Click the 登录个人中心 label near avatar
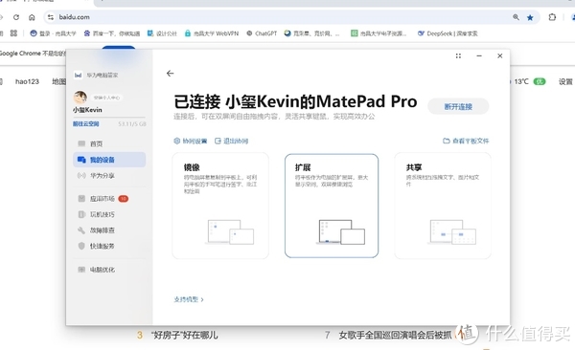 [x=106, y=98]
